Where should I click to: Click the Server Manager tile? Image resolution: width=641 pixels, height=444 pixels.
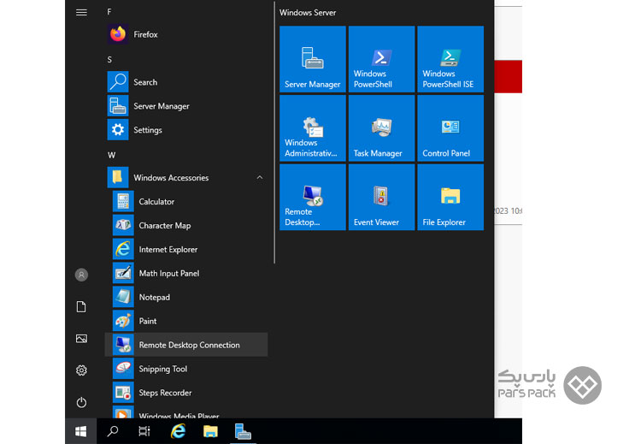[x=313, y=59]
